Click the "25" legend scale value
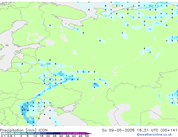 (x=54, y=136)
